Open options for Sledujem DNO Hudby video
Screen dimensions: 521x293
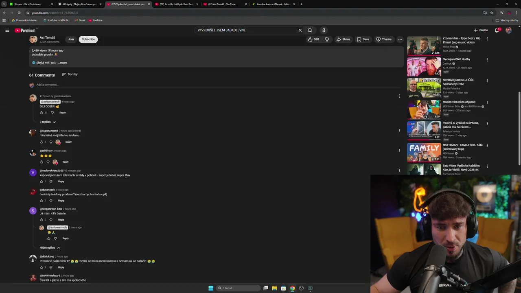[x=487, y=60]
